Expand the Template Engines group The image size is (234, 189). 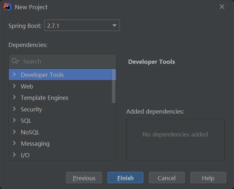(14, 97)
